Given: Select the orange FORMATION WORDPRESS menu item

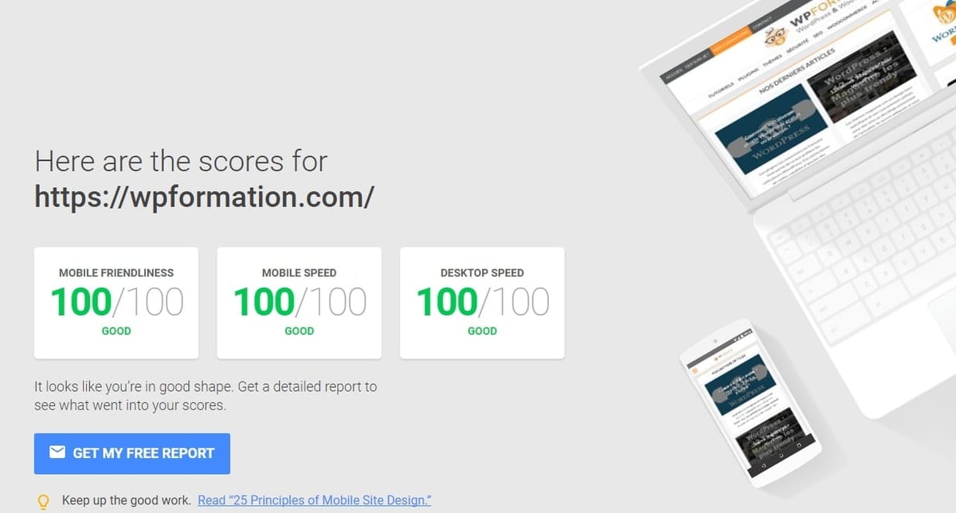Looking at the screenshot, I should (x=729, y=40).
